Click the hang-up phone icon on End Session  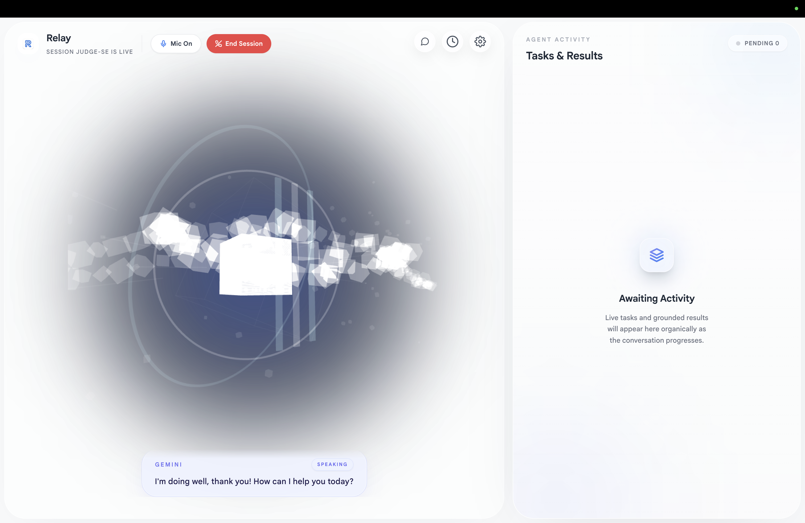[218, 44]
